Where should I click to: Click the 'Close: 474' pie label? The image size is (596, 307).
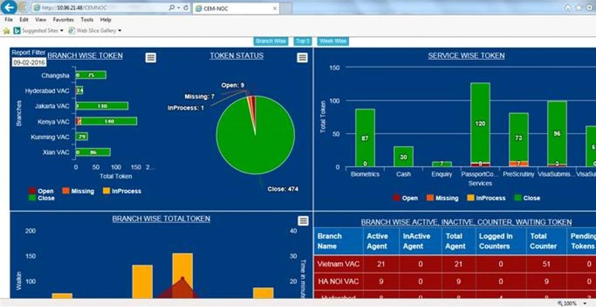pyautogui.click(x=283, y=188)
